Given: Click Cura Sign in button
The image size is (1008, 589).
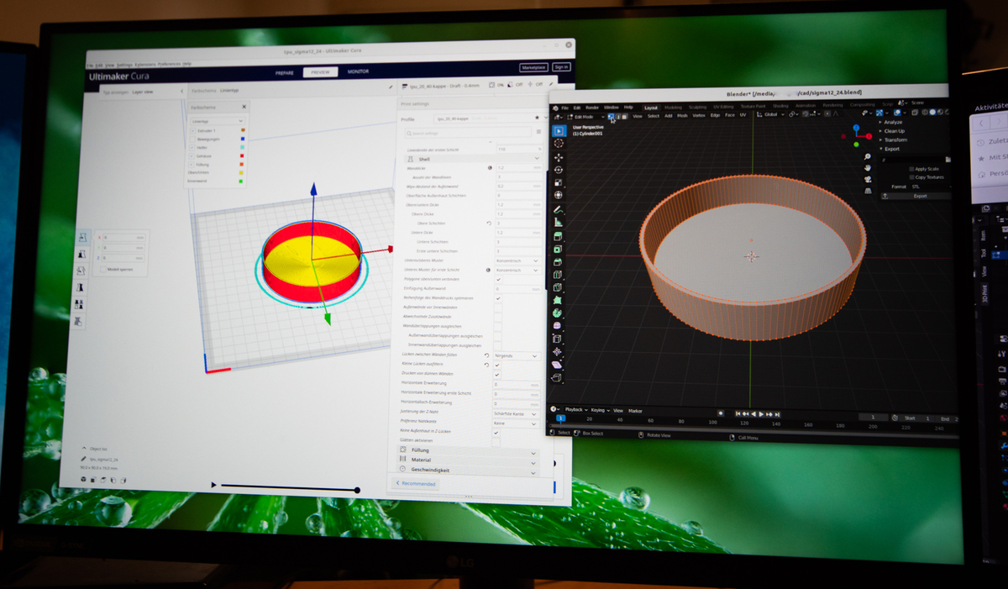Looking at the screenshot, I should point(561,67).
